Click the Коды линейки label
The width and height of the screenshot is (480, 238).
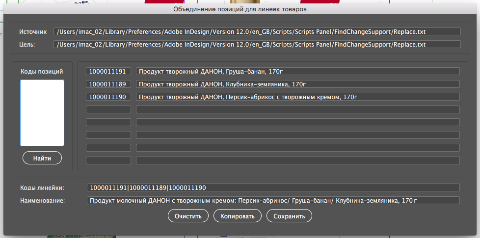tap(42, 188)
